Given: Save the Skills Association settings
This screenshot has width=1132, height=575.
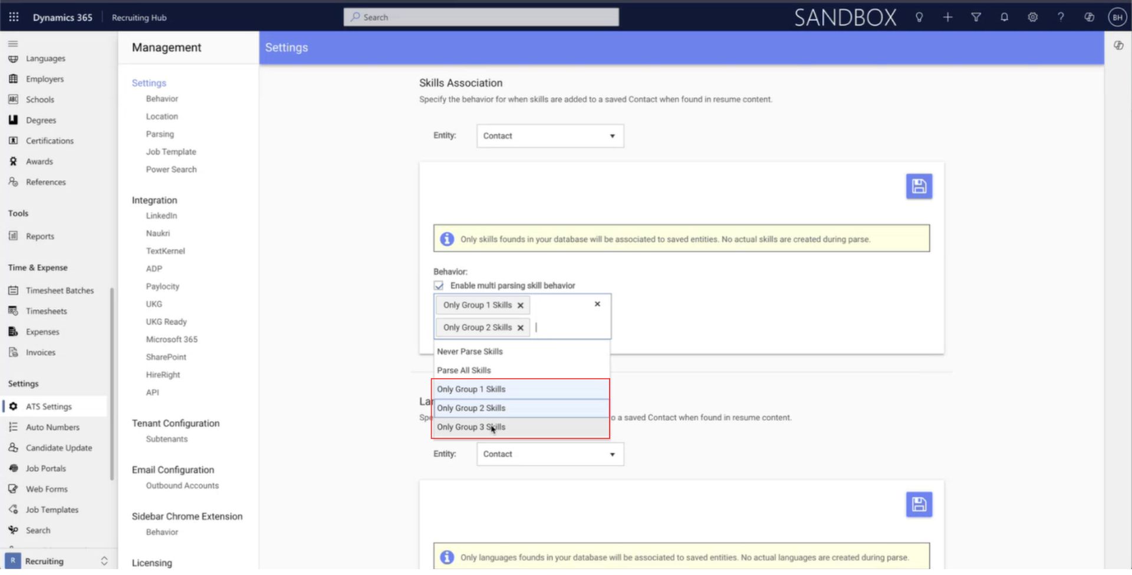Looking at the screenshot, I should tap(919, 186).
